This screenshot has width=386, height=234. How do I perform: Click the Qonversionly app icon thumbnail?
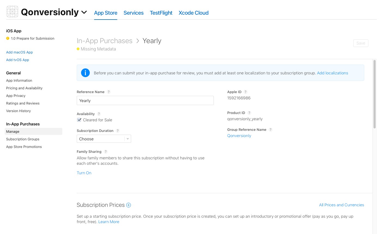pos(12,11)
